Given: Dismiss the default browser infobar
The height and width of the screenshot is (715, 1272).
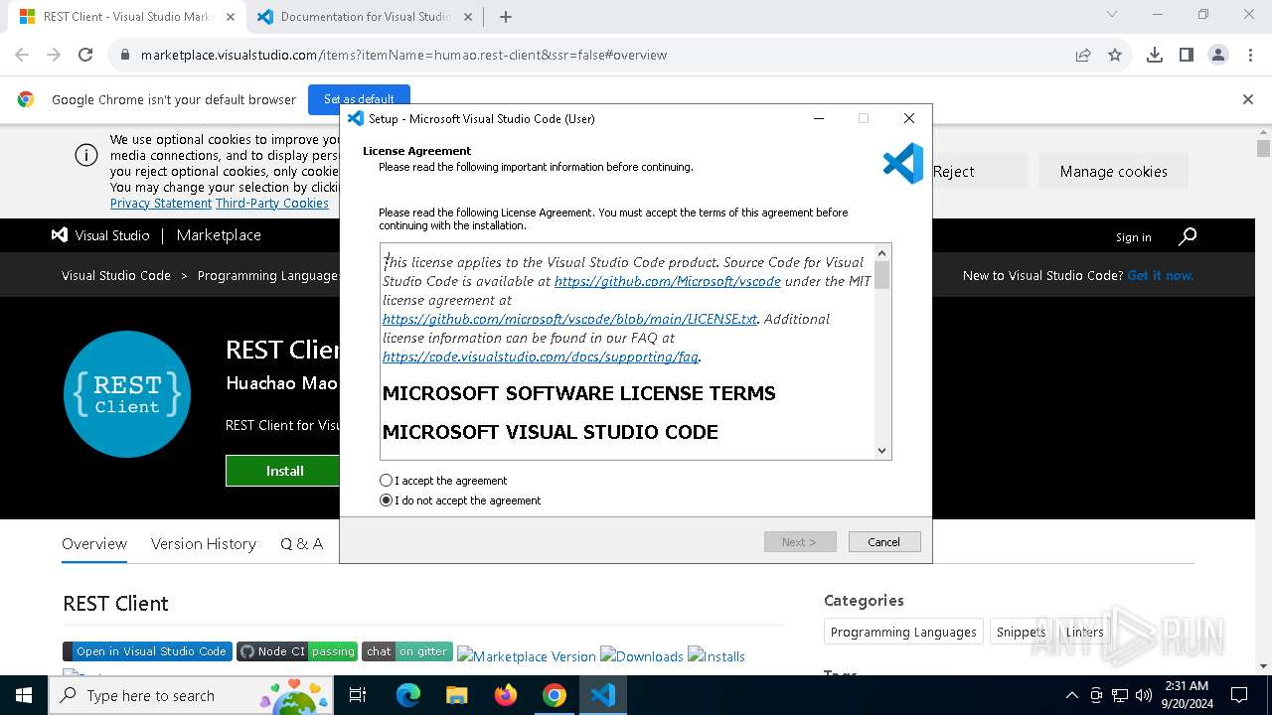Looking at the screenshot, I should click(1248, 99).
